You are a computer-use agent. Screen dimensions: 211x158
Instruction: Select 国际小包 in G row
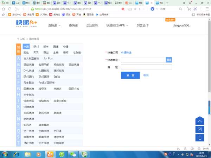(x=74, y=89)
